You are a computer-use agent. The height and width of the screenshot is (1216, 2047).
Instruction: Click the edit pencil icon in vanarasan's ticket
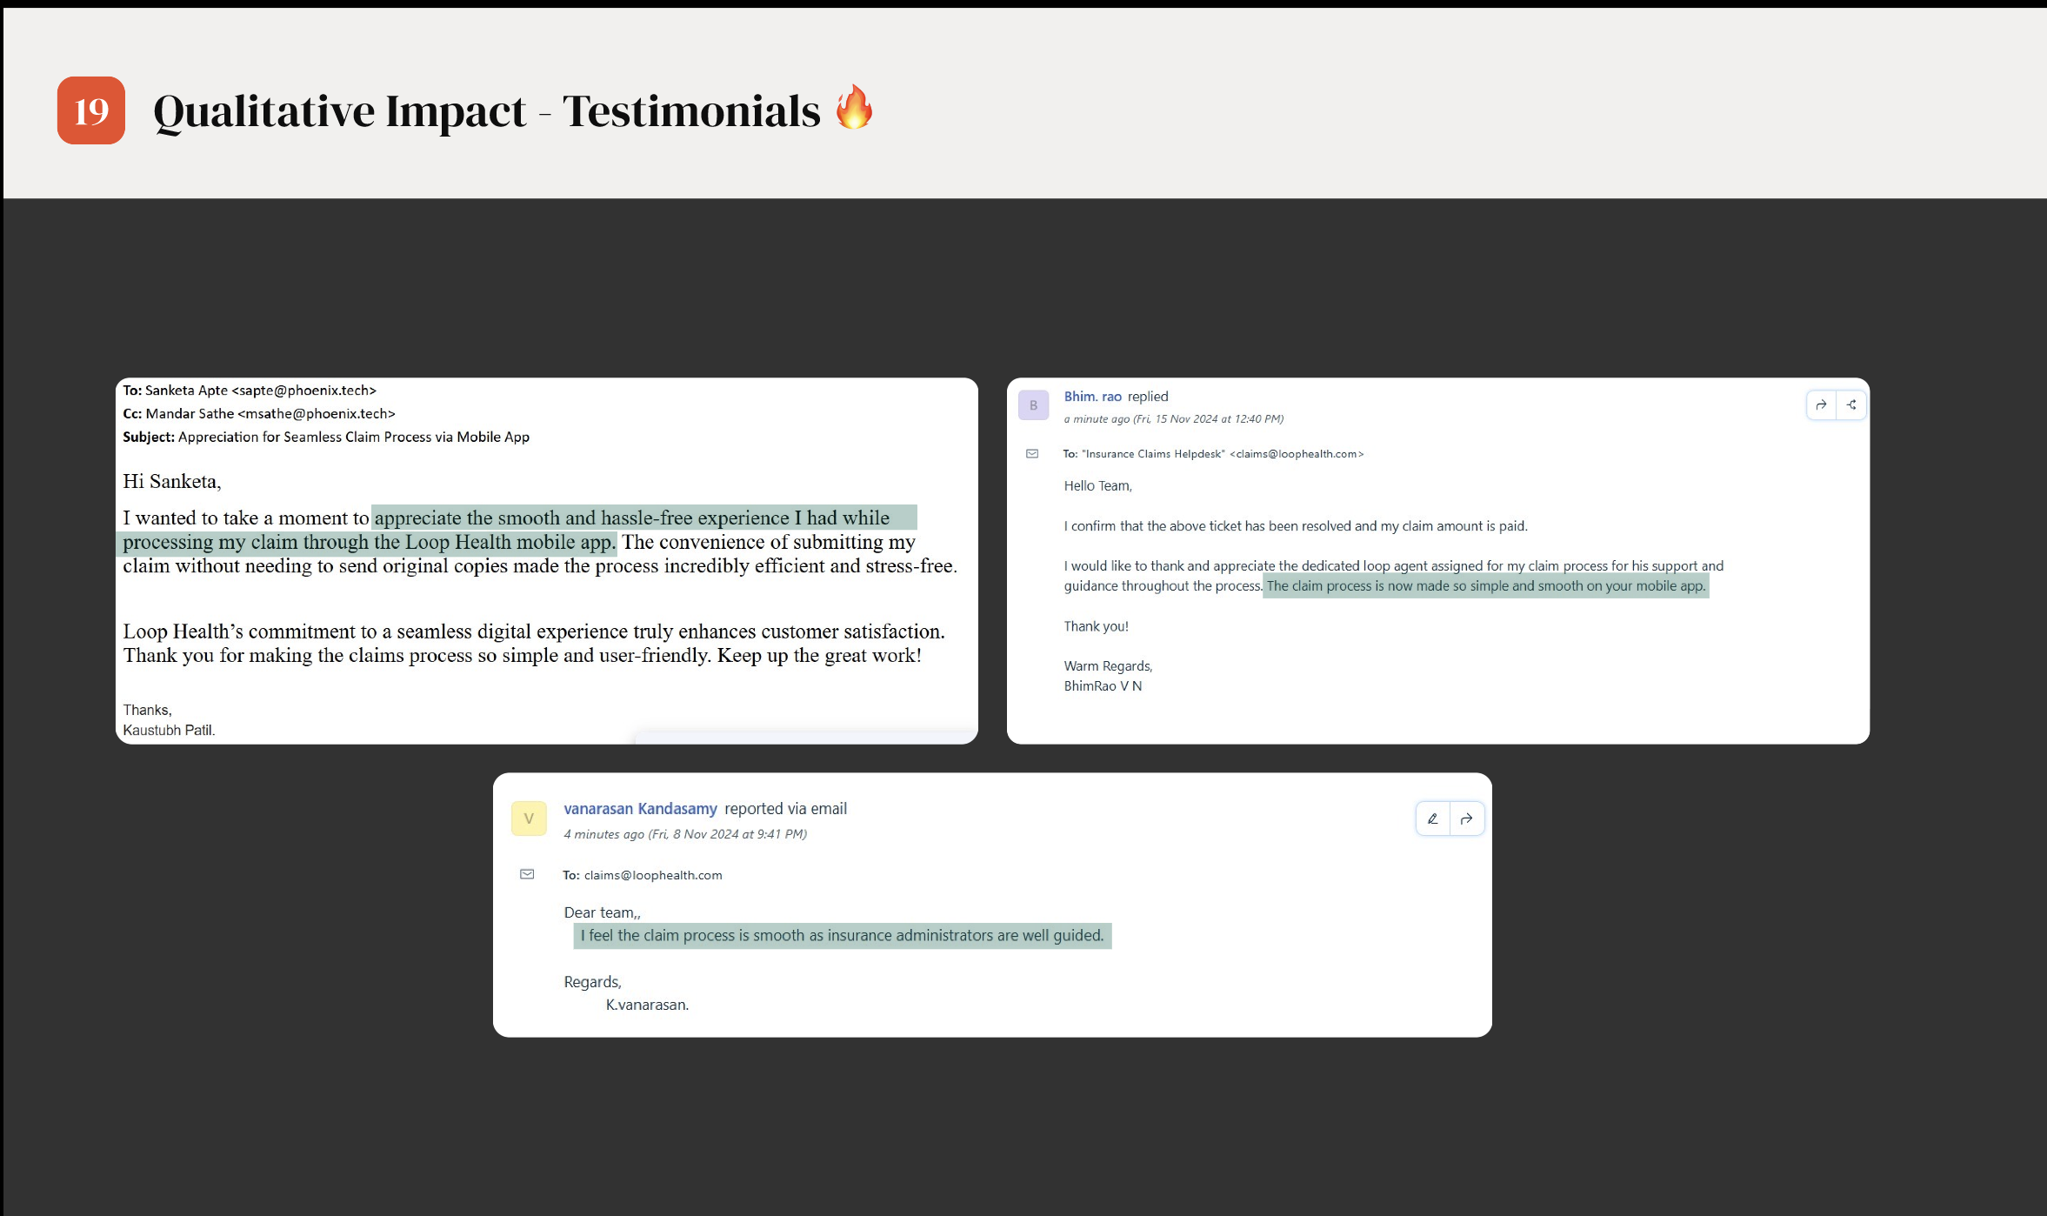[1433, 818]
